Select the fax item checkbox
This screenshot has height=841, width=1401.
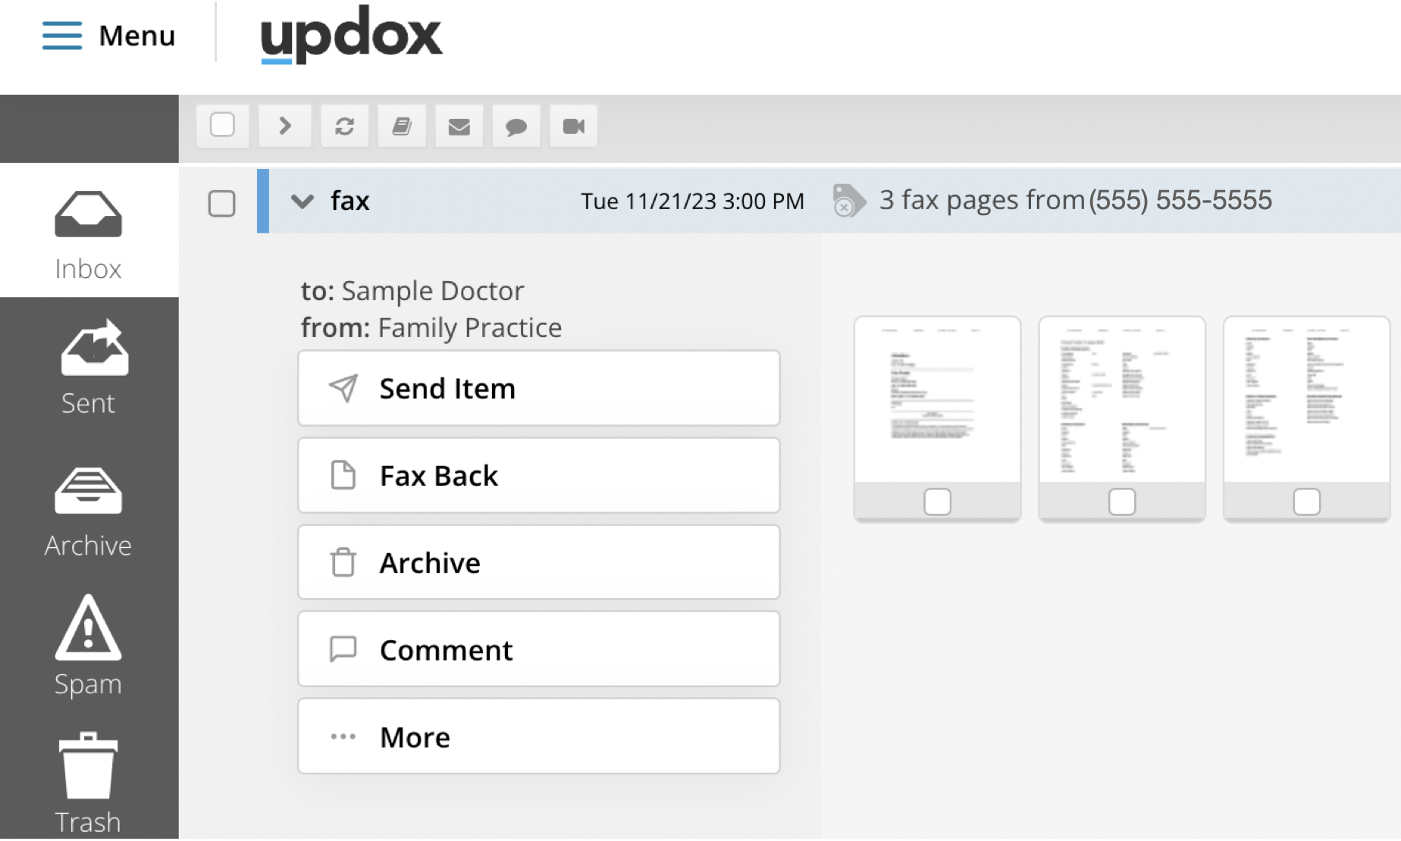[222, 203]
